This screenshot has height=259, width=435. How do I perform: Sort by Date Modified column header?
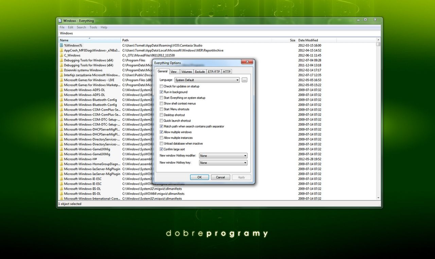coord(316,40)
